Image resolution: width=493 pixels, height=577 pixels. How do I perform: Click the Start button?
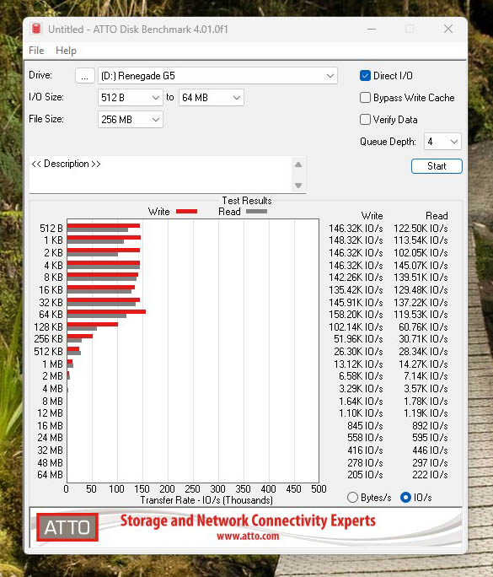[x=437, y=166]
